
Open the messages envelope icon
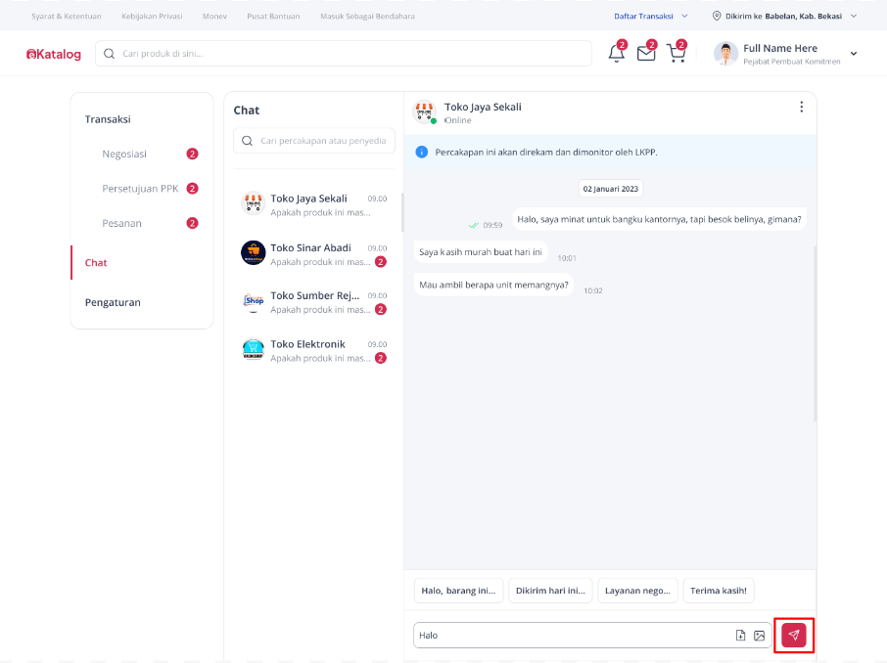[x=646, y=53]
